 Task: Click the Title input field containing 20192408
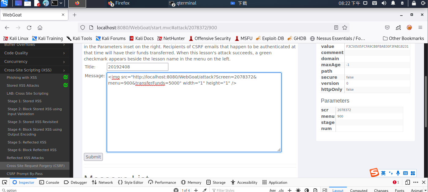pyautogui.click(x=137, y=67)
